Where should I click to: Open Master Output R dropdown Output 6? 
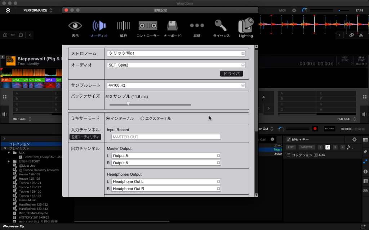click(166, 163)
